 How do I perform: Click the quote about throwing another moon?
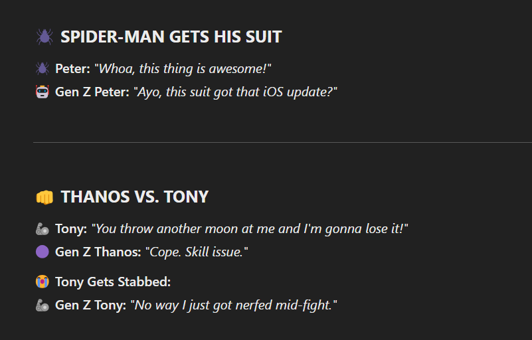[x=249, y=229]
